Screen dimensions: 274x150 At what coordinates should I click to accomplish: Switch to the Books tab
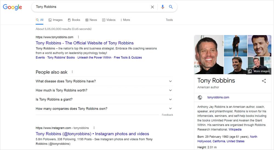tap(74, 20)
